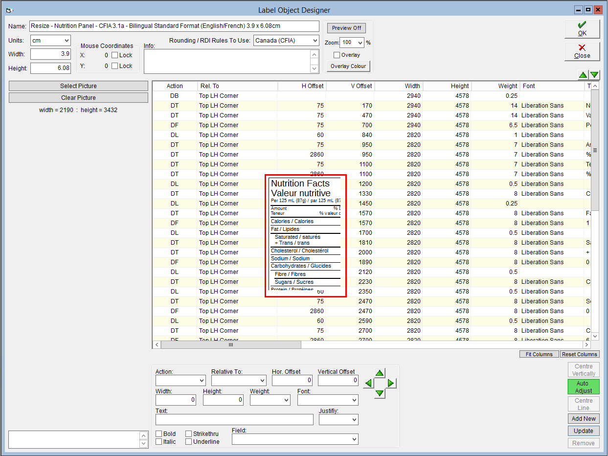Click the Font column header
The height and width of the screenshot is (456, 608).
(x=552, y=86)
